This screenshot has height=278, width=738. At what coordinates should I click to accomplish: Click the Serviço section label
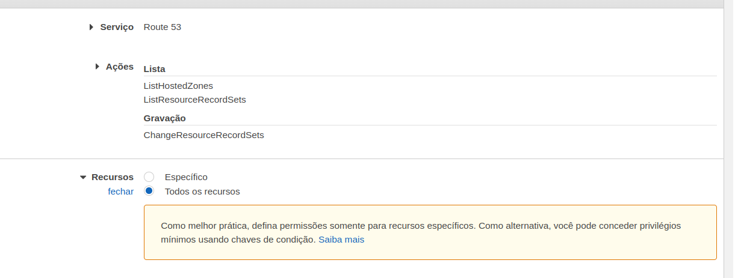(117, 27)
